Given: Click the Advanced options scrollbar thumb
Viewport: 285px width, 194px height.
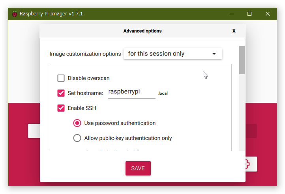Looking at the screenshot, I should [242, 60].
